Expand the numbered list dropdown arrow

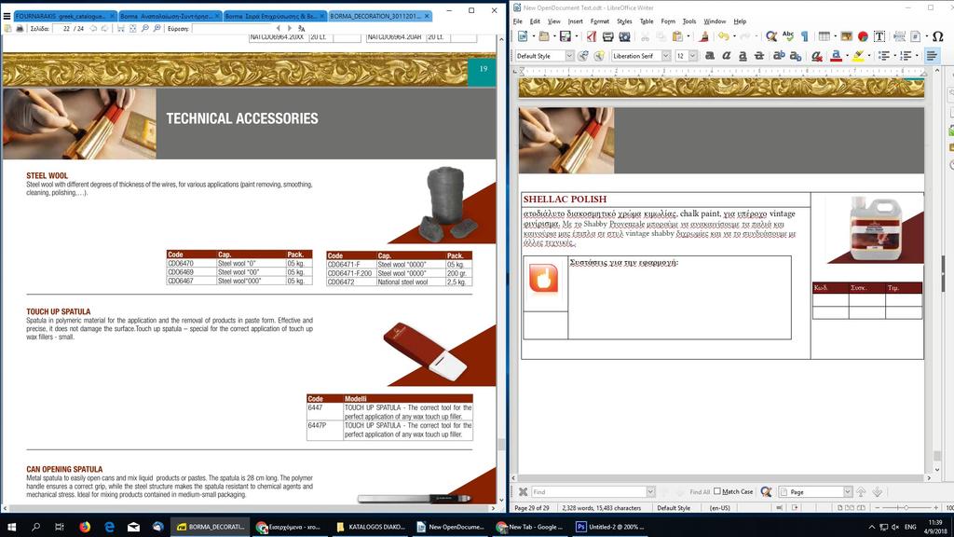tap(917, 56)
